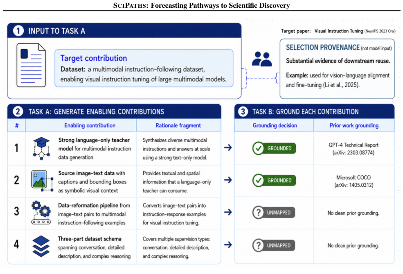Screen dimensions: 403x274
Task: Click the circled number 3 Task B badge
Action: 243,112
